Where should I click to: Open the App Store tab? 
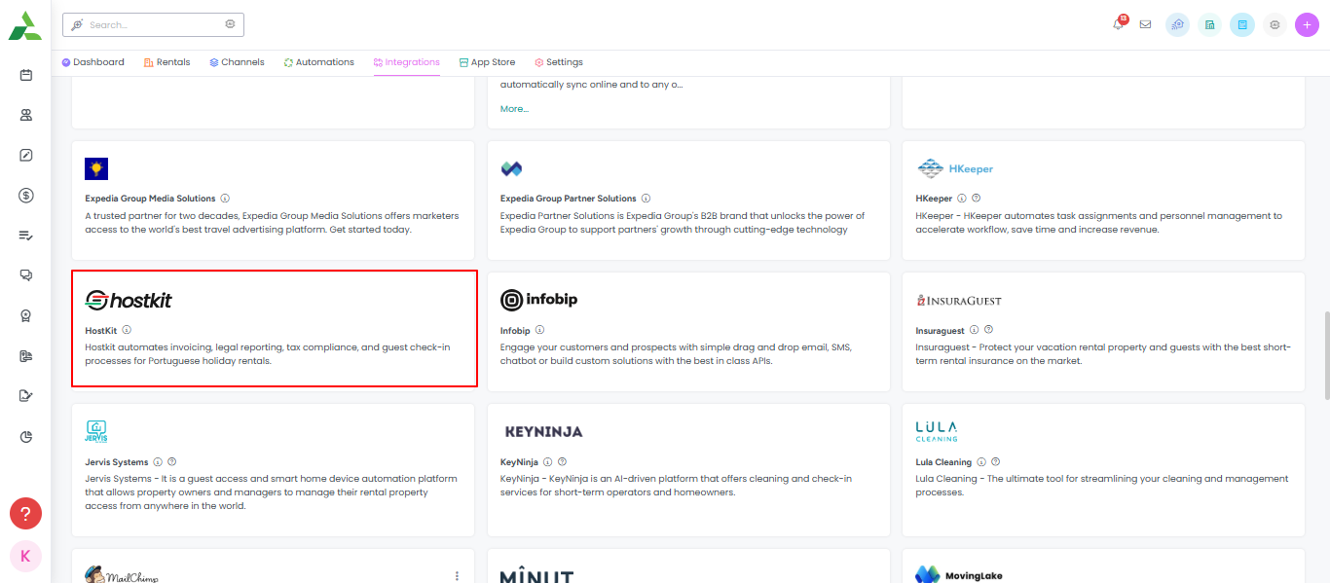point(487,62)
